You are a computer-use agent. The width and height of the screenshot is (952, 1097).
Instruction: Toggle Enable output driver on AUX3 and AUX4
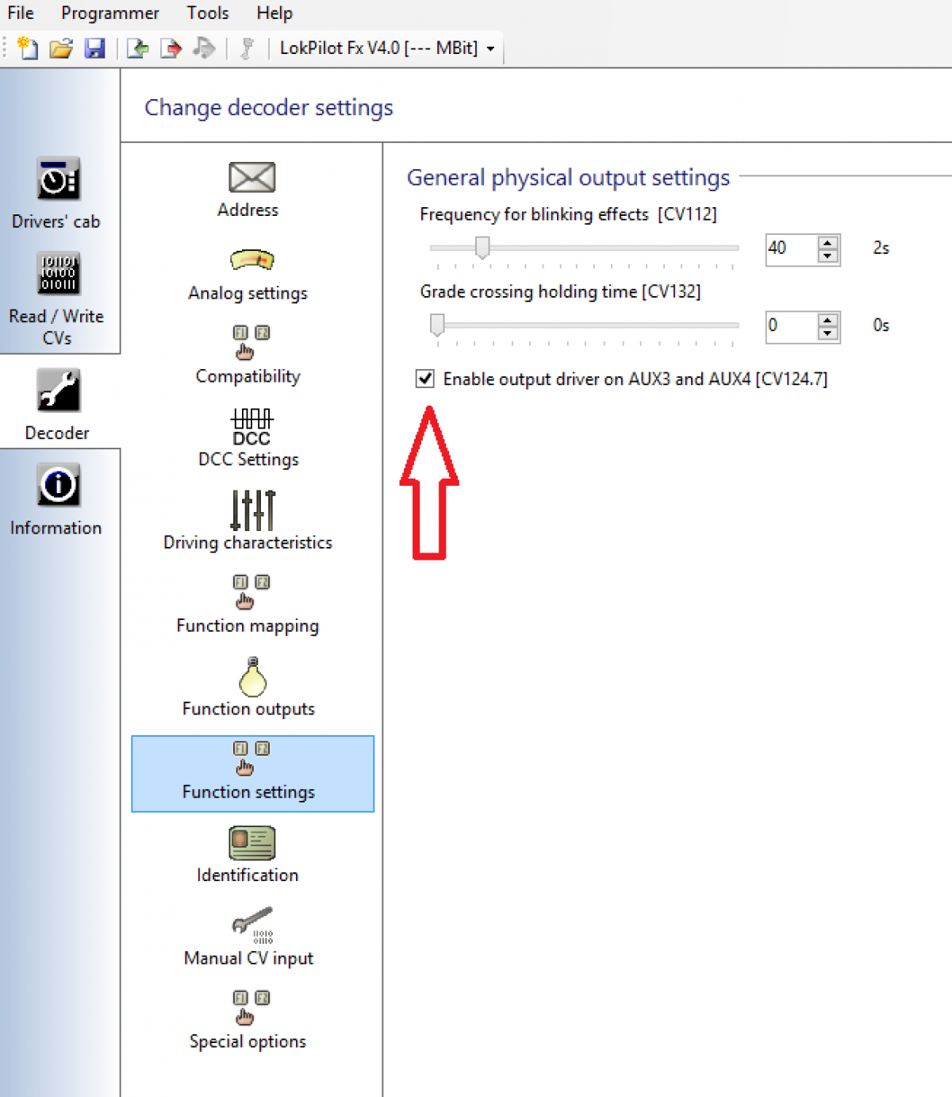pyautogui.click(x=425, y=379)
